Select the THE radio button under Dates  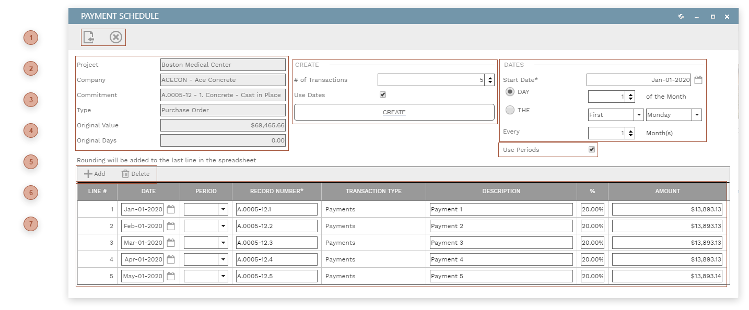[x=509, y=110]
